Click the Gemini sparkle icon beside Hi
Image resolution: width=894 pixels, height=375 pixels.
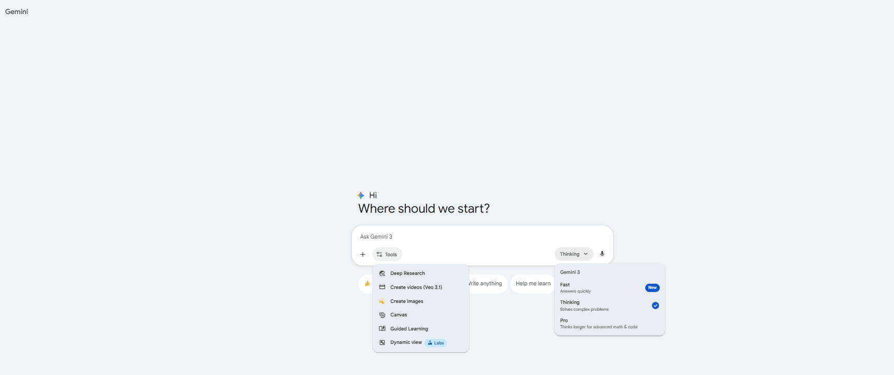click(361, 196)
